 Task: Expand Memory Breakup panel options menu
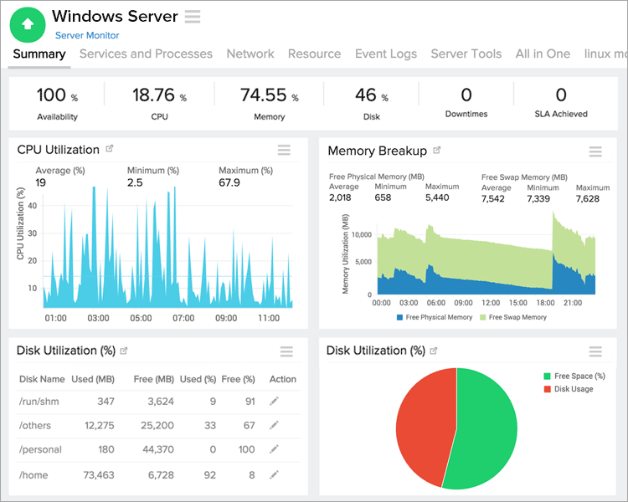click(595, 151)
